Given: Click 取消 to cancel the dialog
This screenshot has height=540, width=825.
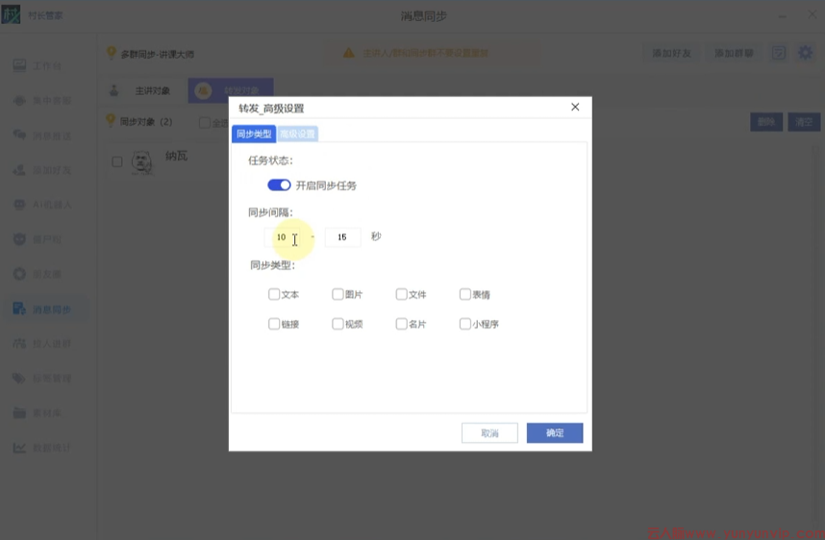Looking at the screenshot, I should point(489,433).
